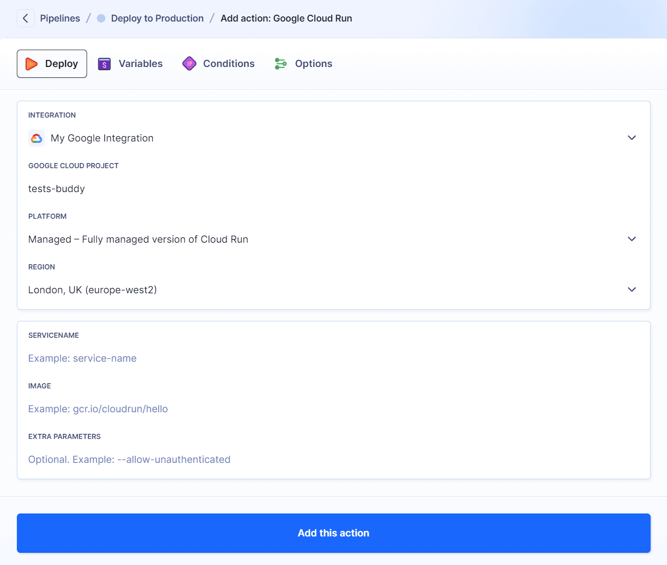This screenshot has height=565, width=667.
Task: Click the SERVICENAME input field
Action: tap(187, 358)
